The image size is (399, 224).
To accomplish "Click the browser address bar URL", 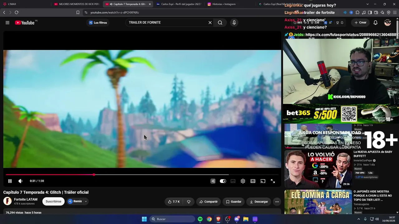I will (115, 12).
